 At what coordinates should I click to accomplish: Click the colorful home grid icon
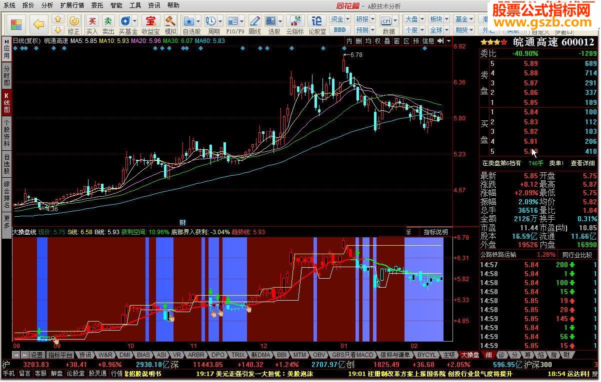pyautogui.click(x=16, y=24)
